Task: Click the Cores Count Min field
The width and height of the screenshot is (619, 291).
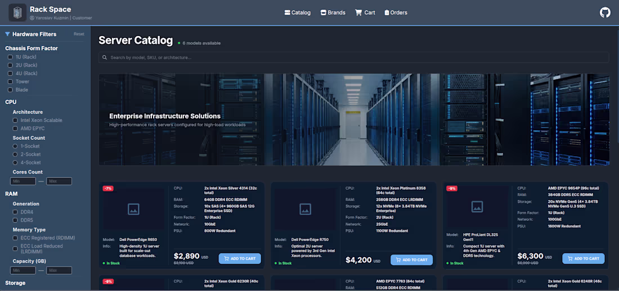Action: tap(23, 181)
